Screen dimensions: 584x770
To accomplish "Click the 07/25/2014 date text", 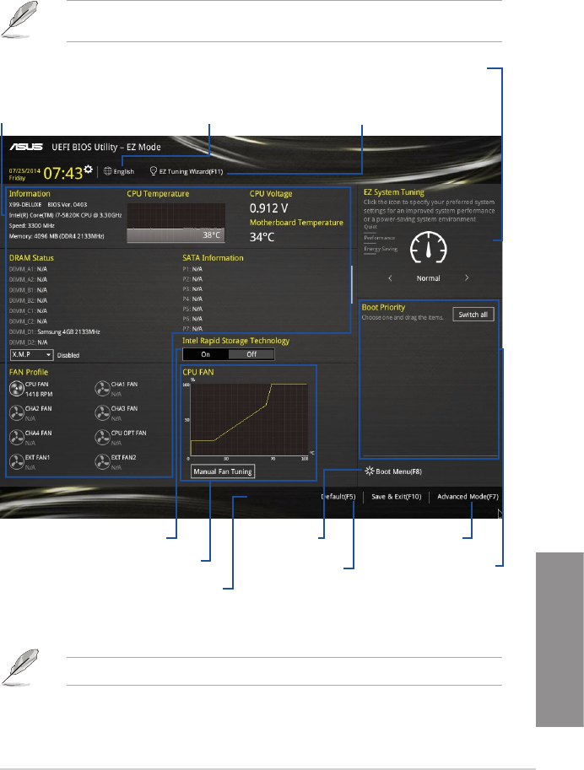I will pyautogui.click(x=24, y=171).
